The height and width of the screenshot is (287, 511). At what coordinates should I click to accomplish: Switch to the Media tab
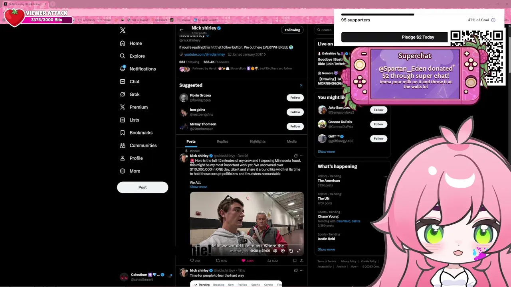click(x=291, y=142)
